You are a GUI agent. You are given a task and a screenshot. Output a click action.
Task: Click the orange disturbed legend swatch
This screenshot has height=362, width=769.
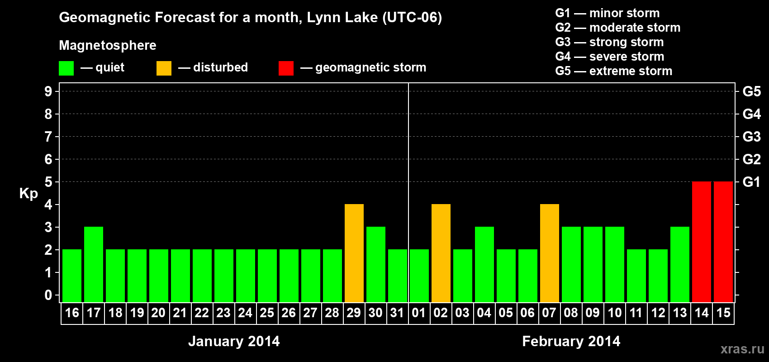click(x=164, y=68)
